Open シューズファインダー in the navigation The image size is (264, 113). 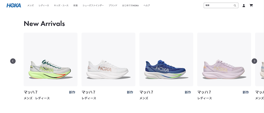point(93,6)
